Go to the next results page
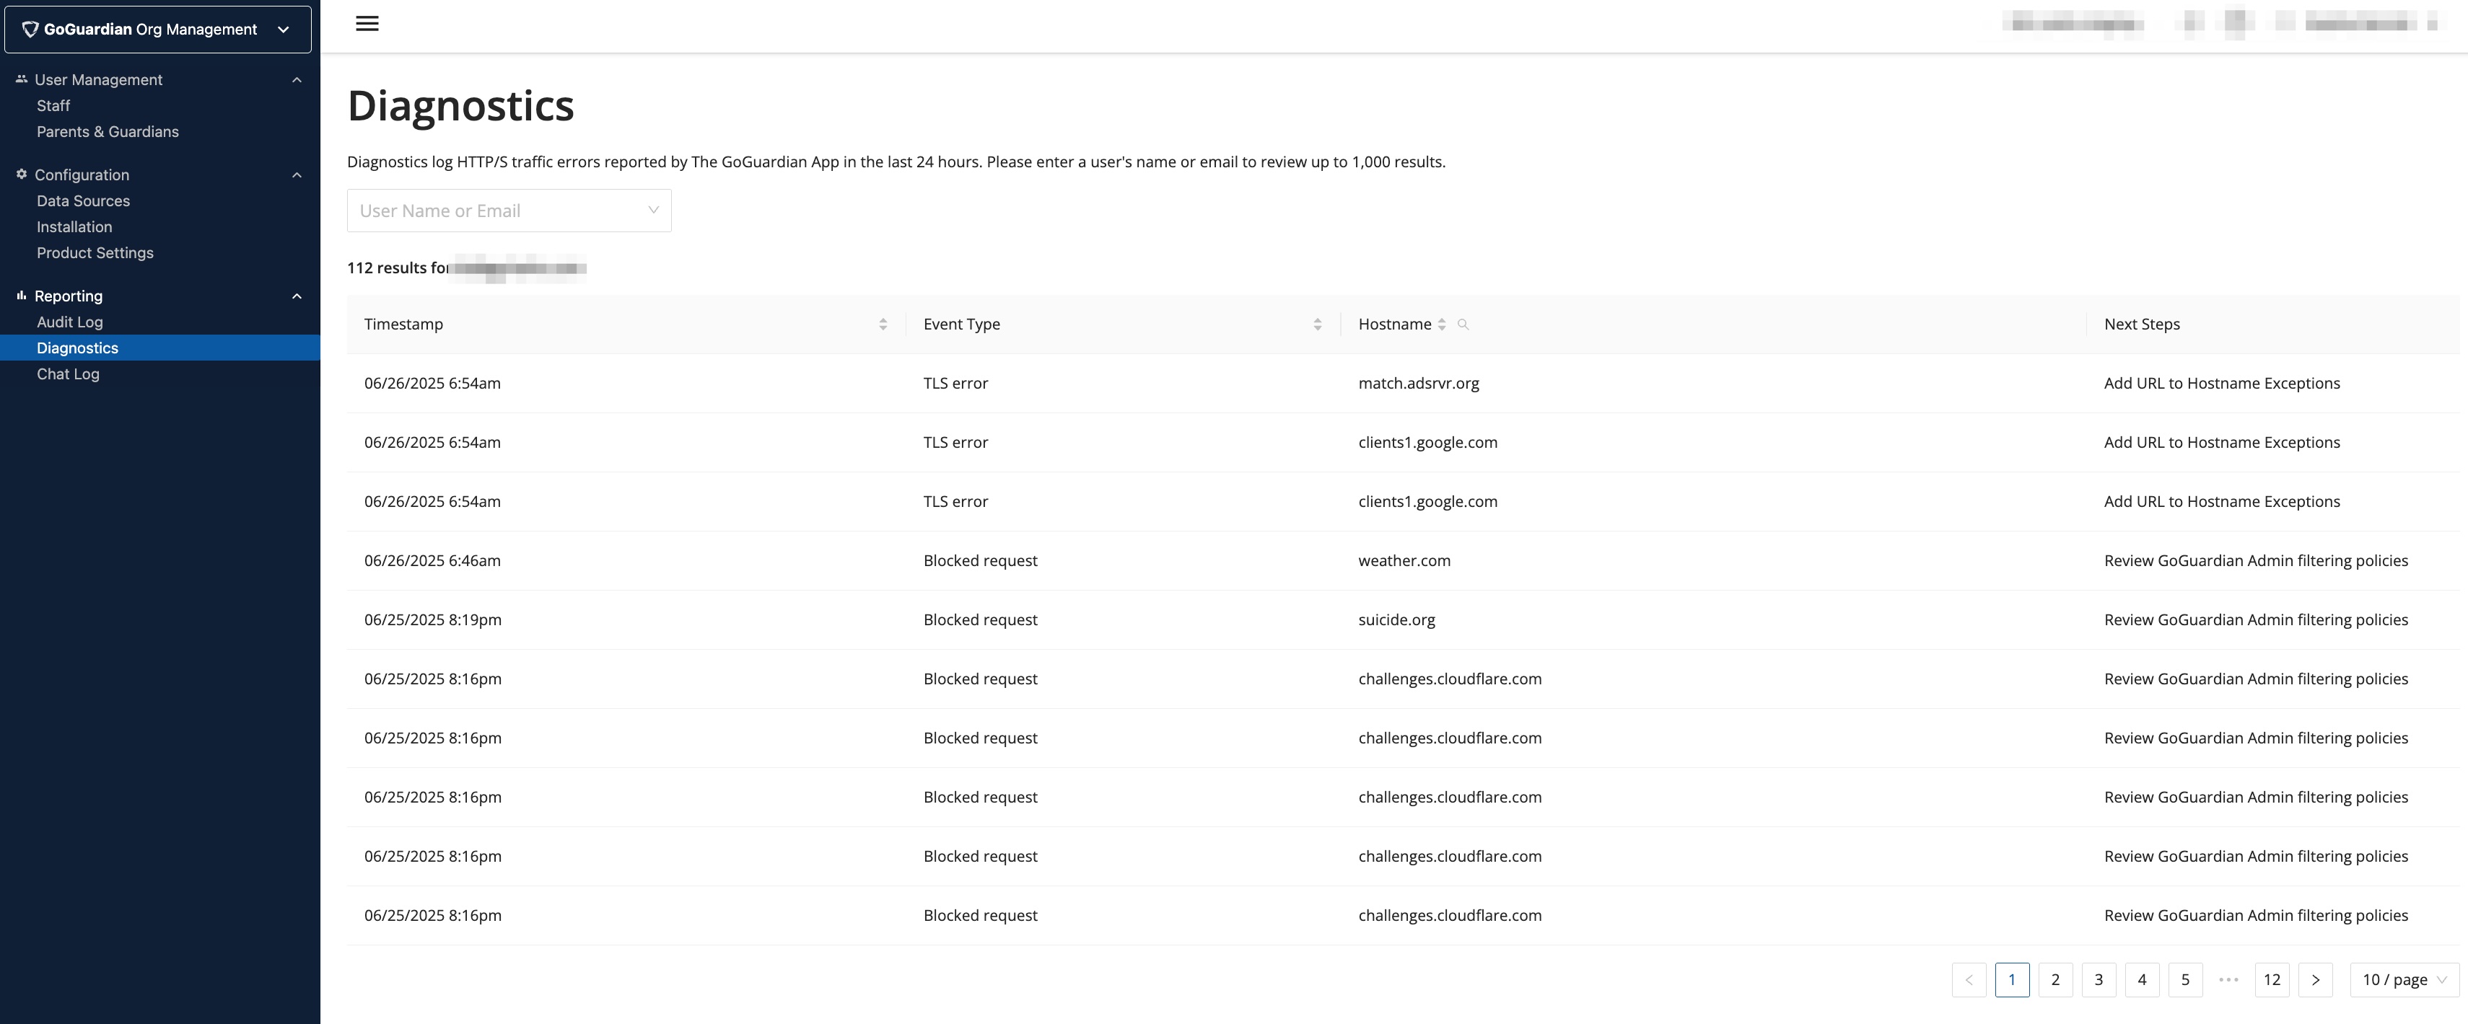This screenshot has height=1024, width=2468. click(x=2316, y=979)
